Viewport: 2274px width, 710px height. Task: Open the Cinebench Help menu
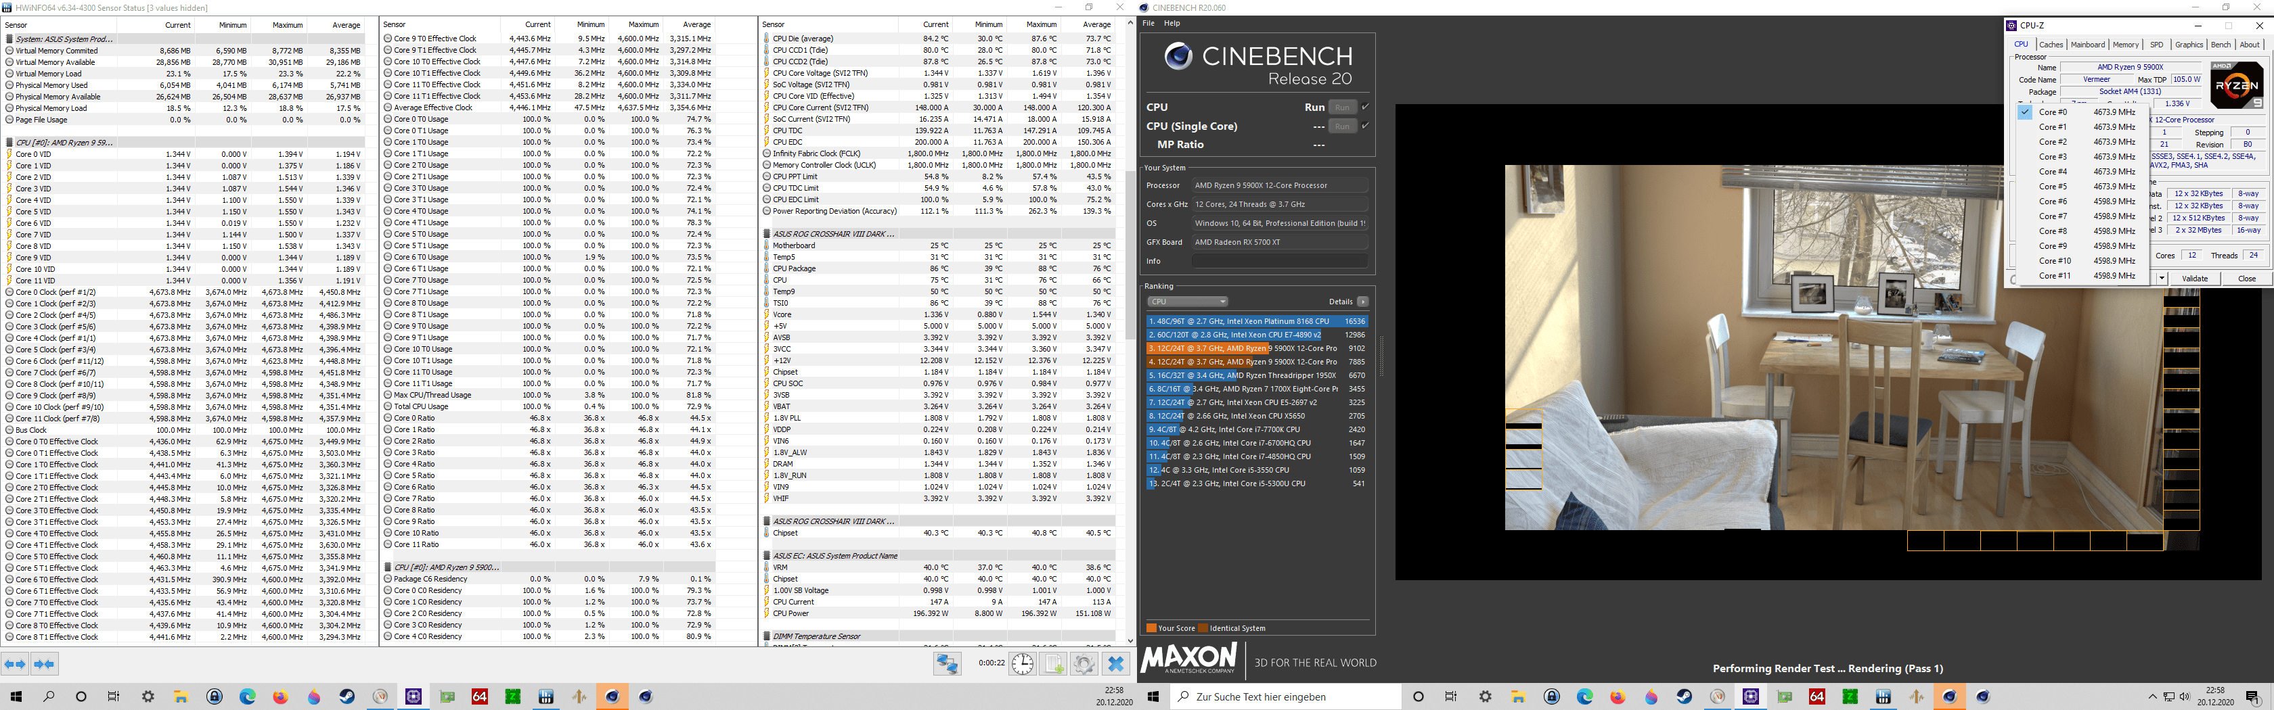point(1172,23)
